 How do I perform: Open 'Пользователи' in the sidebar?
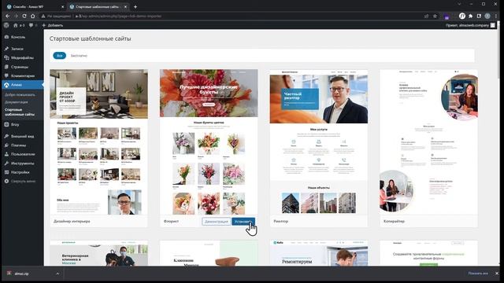[23, 154]
